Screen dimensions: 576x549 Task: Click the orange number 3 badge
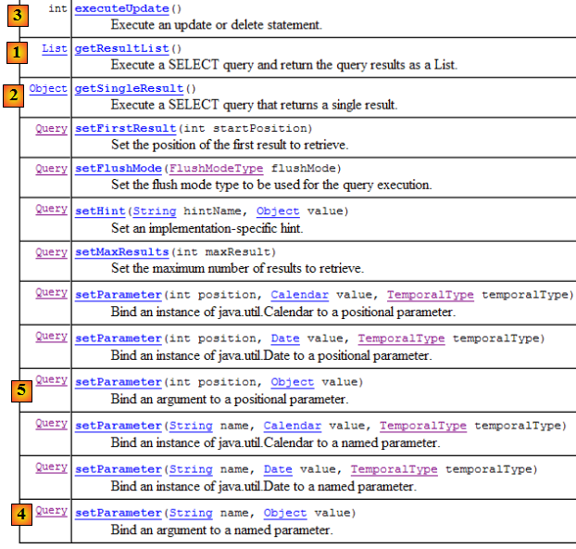tap(19, 14)
